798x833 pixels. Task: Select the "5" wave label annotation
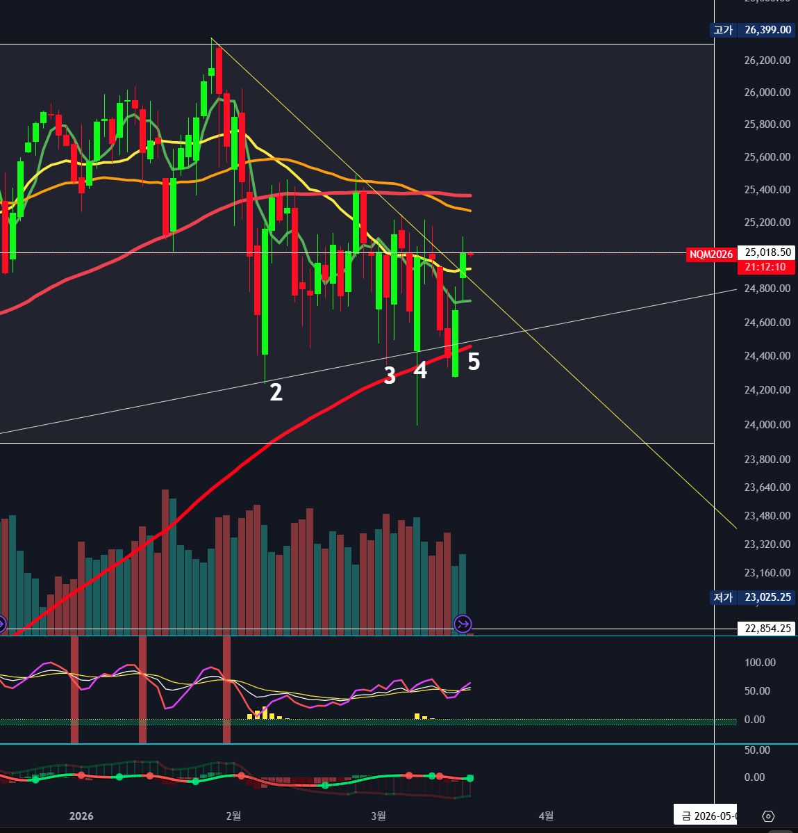click(474, 362)
